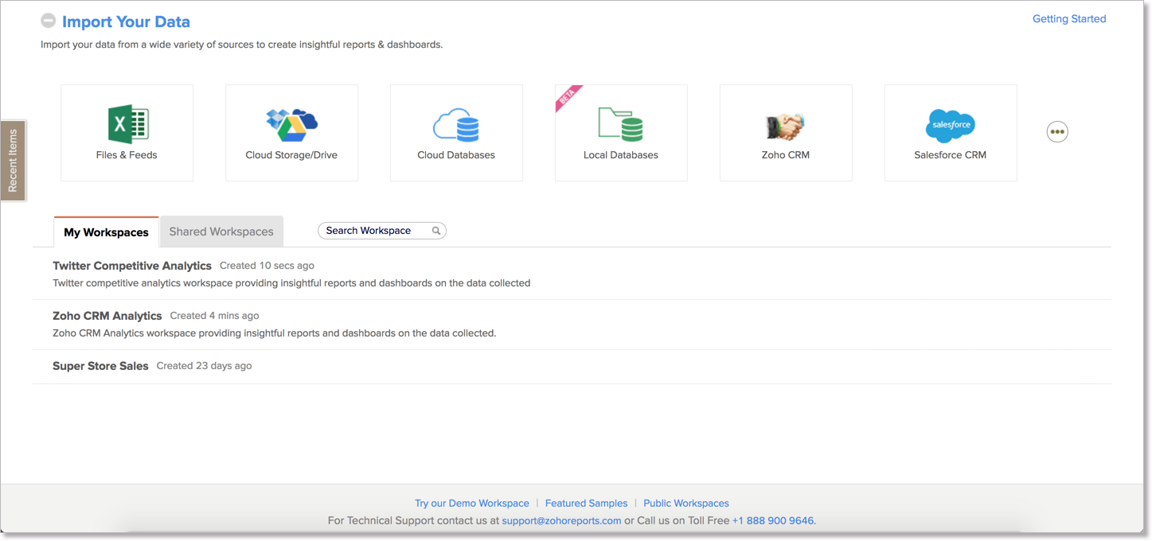Type in the Search Workspace field
The height and width of the screenshot is (541, 1152).
tap(374, 231)
